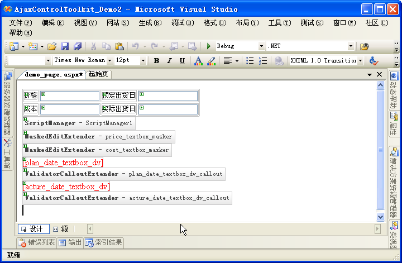The height and width of the screenshot is (263, 402).
Task: Open the 工具(T) menu
Action: (280, 23)
